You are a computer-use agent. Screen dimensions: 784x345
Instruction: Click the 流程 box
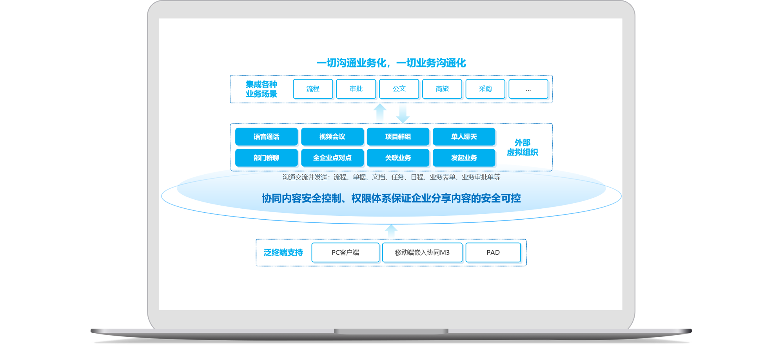tap(313, 89)
